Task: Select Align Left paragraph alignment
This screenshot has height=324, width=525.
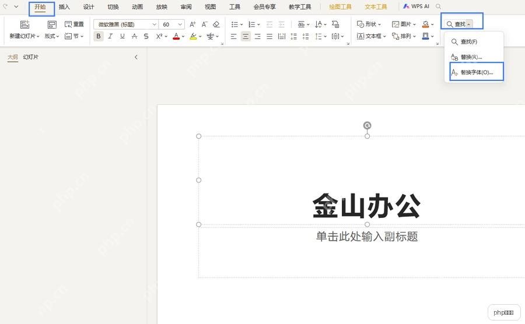Action: click(234, 36)
